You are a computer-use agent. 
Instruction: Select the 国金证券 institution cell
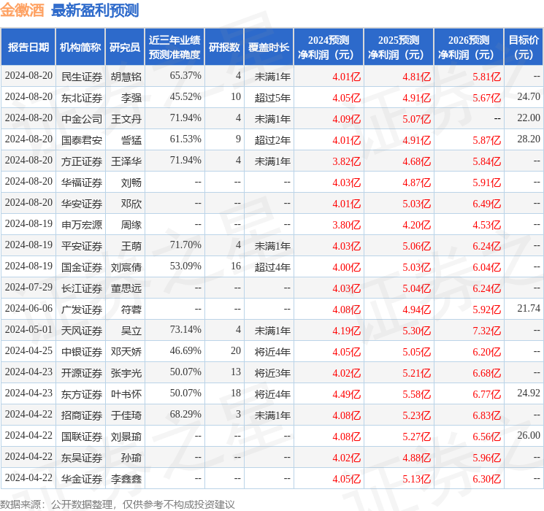pos(82,267)
